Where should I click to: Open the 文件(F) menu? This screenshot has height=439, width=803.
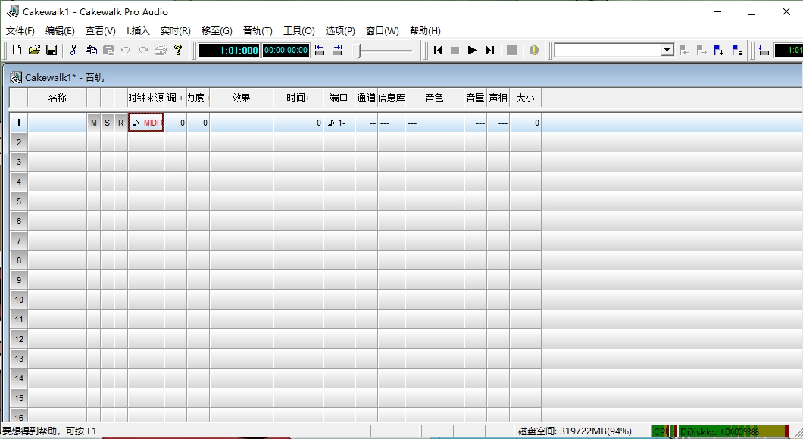(19, 31)
